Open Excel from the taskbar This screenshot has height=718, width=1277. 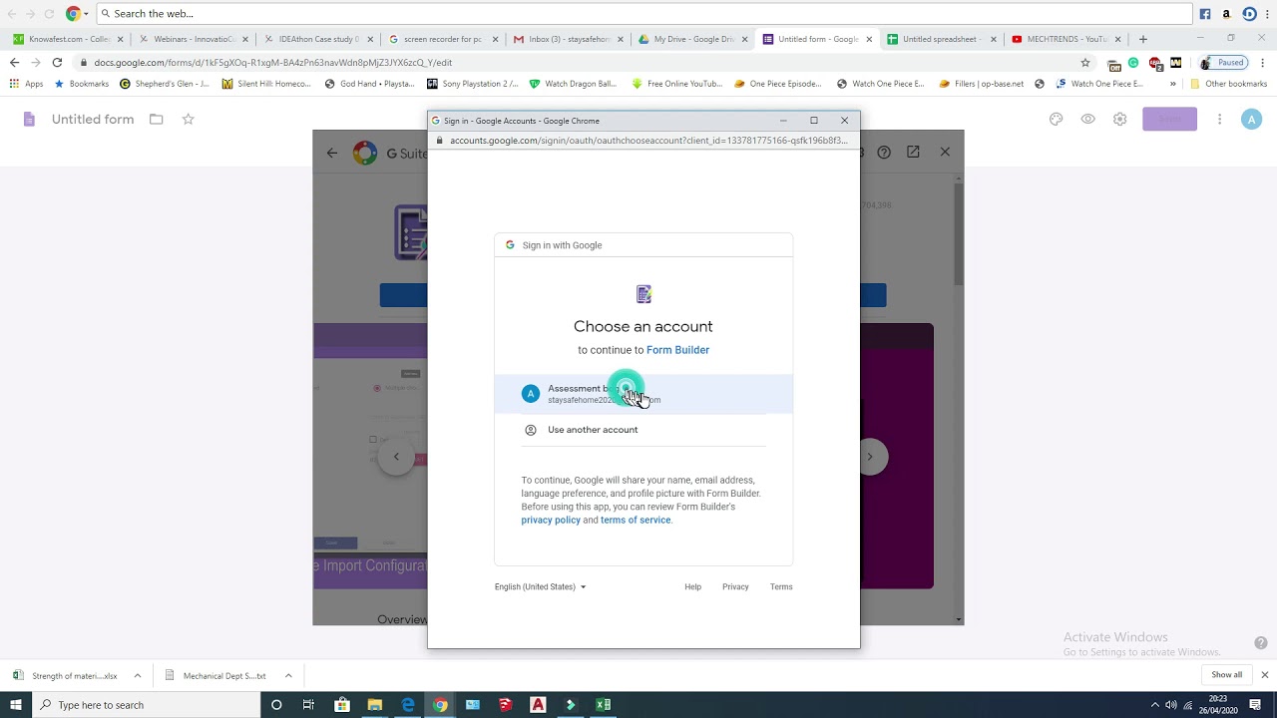(604, 705)
